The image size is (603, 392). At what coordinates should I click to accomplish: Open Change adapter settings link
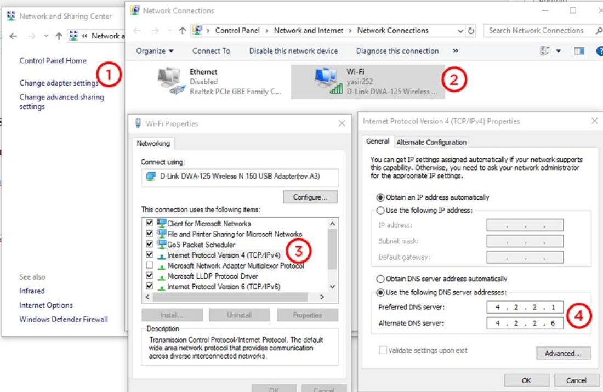[x=59, y=83]
